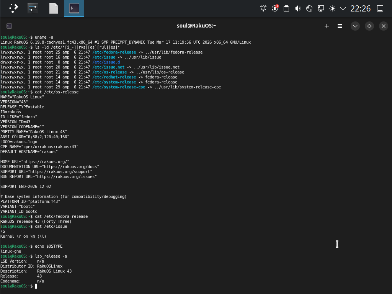This screenshot has width=392, height=294.
Task: Click the Show Desktop button in the panel
Action: click(x=380, y=8)
